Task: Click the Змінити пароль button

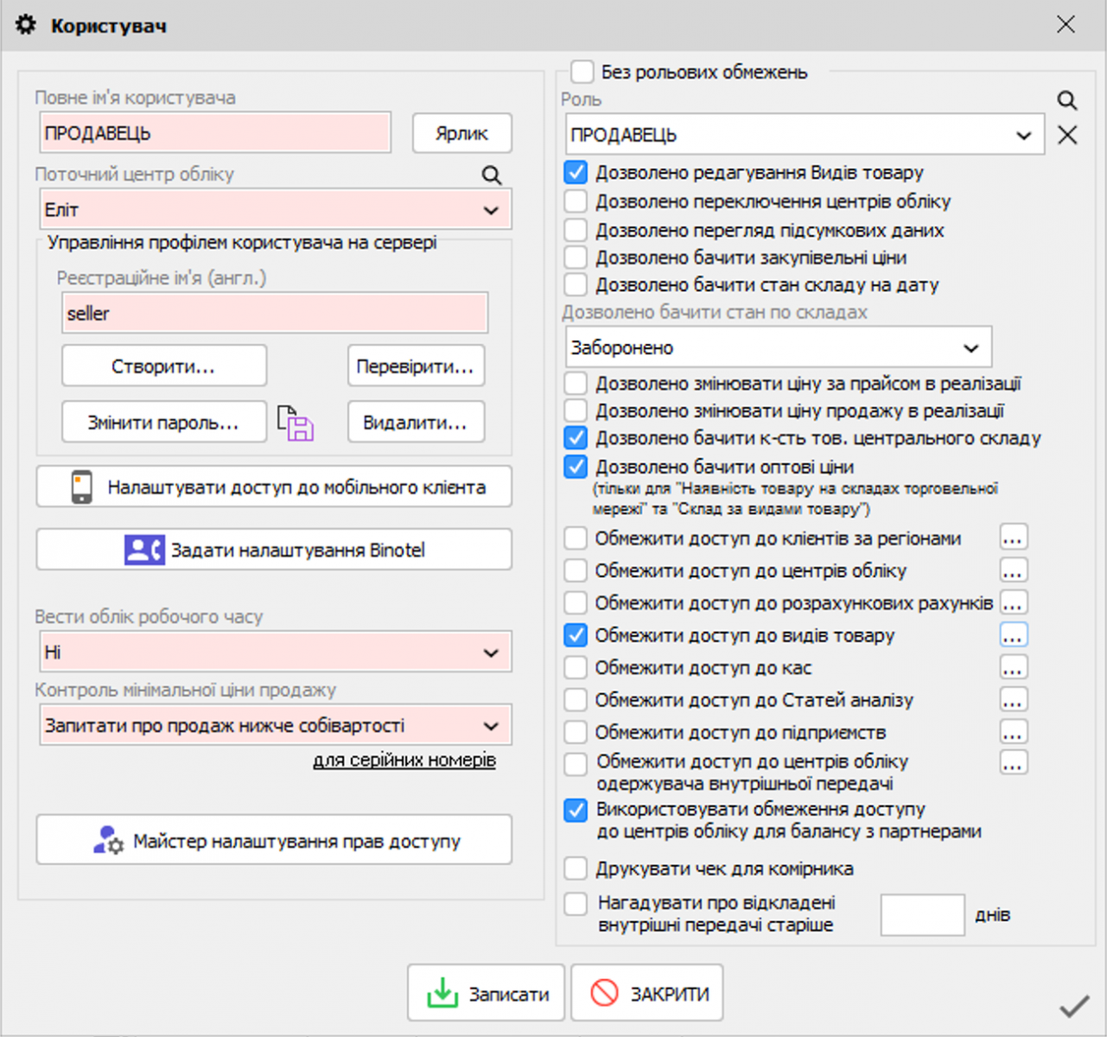Action: click(163, 423)
